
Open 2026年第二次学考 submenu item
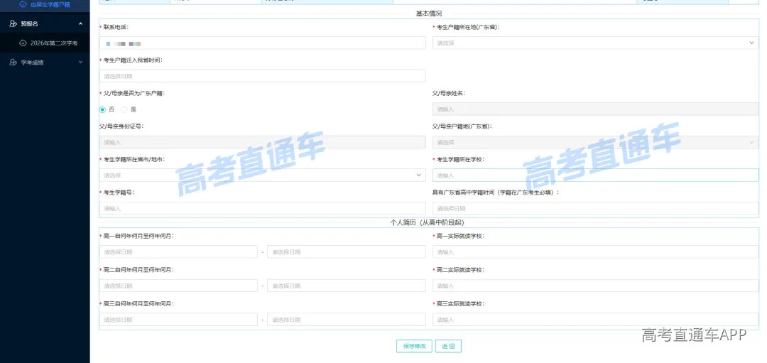coord(45,43)
